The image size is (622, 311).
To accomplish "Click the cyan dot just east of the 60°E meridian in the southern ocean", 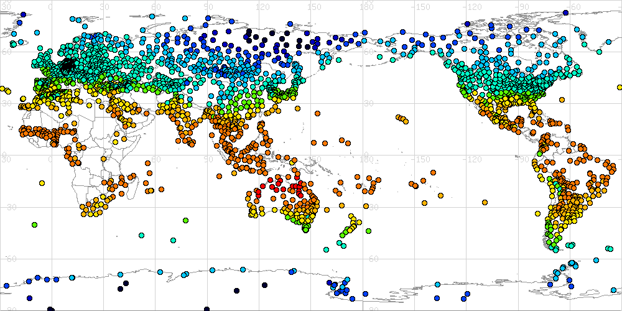I will tap(173, 240).
